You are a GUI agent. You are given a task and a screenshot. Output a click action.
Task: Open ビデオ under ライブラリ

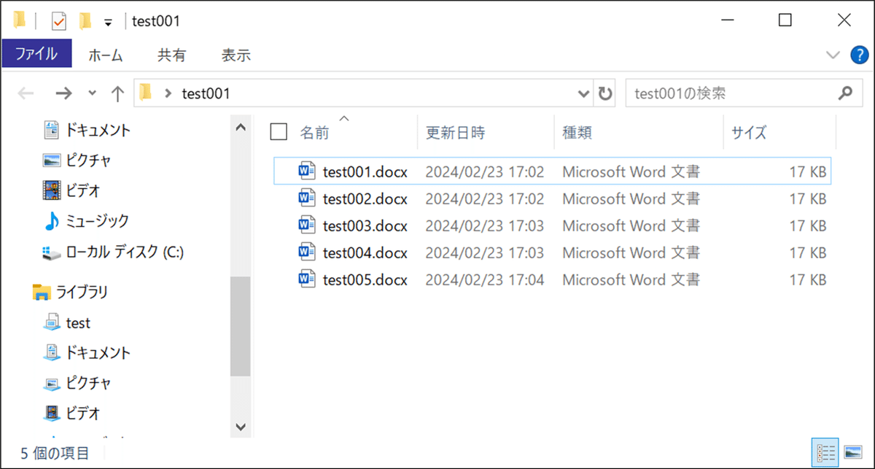[x=82, y=414]
